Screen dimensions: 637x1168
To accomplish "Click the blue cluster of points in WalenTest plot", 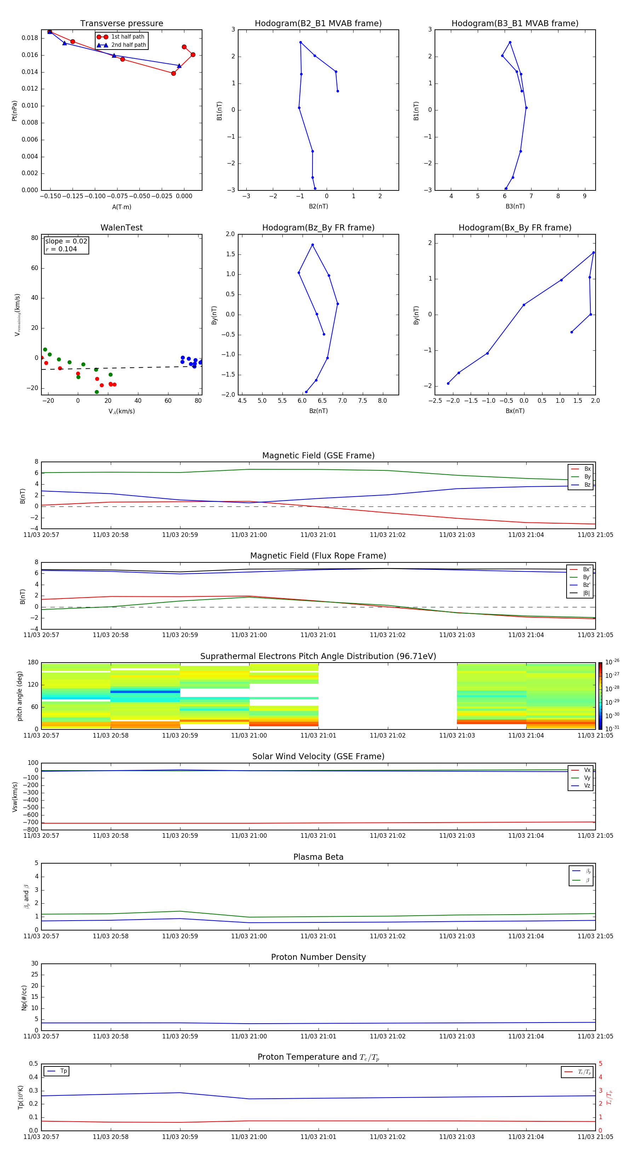I will (191, 361).
